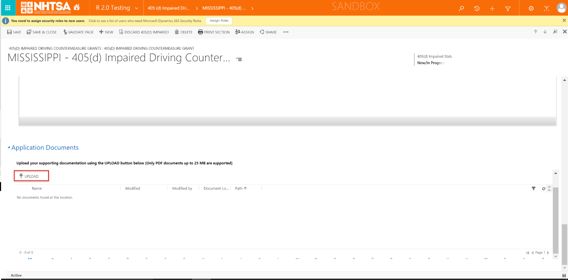Open the MISSISSIPPI - 405(d) breadcrumb

click(x=224, y=8)
